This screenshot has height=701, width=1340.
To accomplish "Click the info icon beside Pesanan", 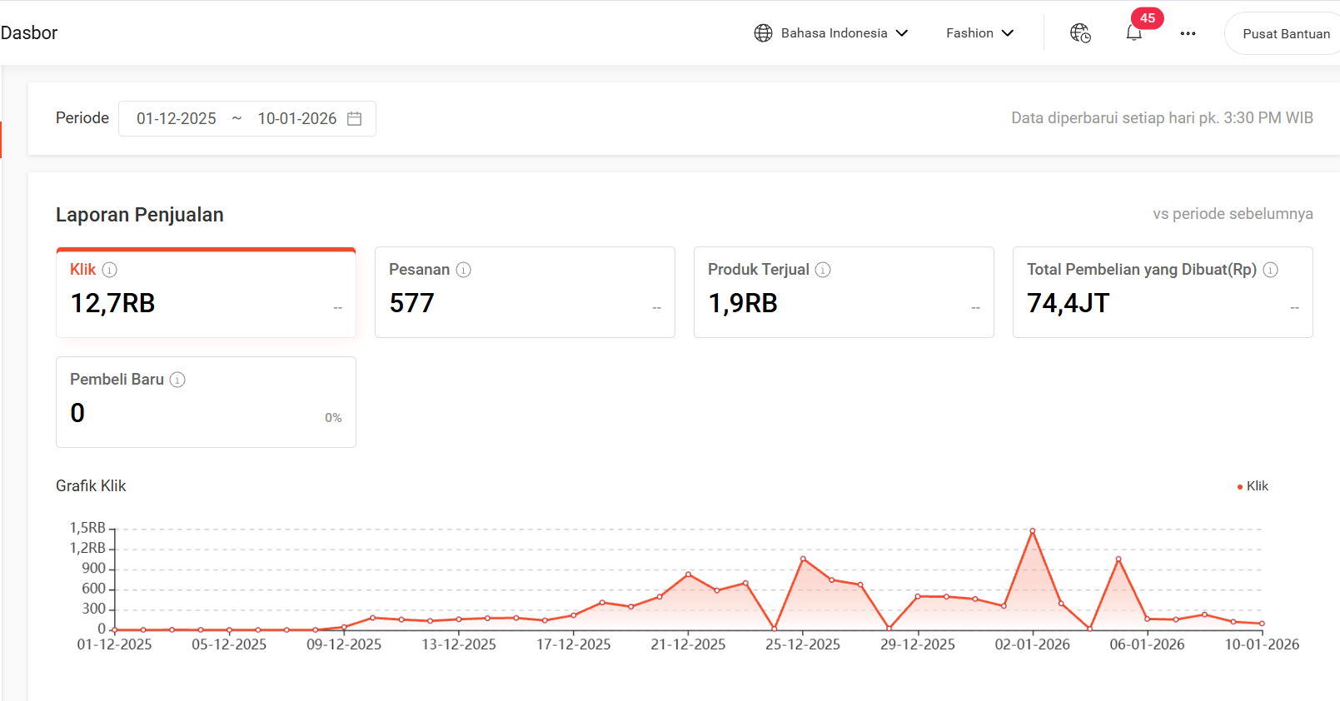I will pos(464,270).
